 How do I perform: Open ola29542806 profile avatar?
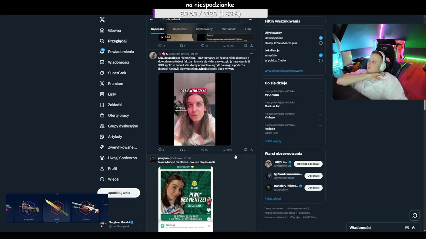[153, 55]
